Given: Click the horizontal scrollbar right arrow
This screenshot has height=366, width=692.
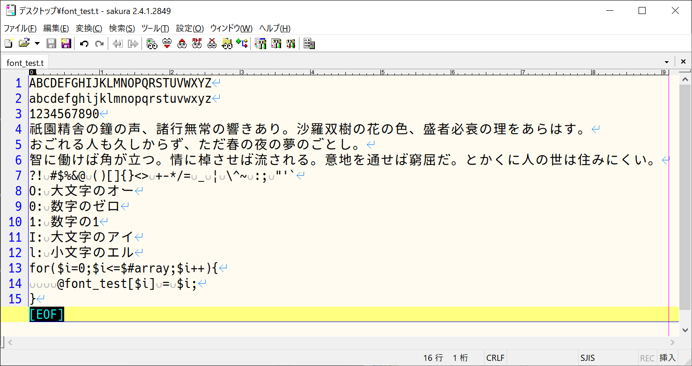Looking at the screenshot, I should 672,343.
